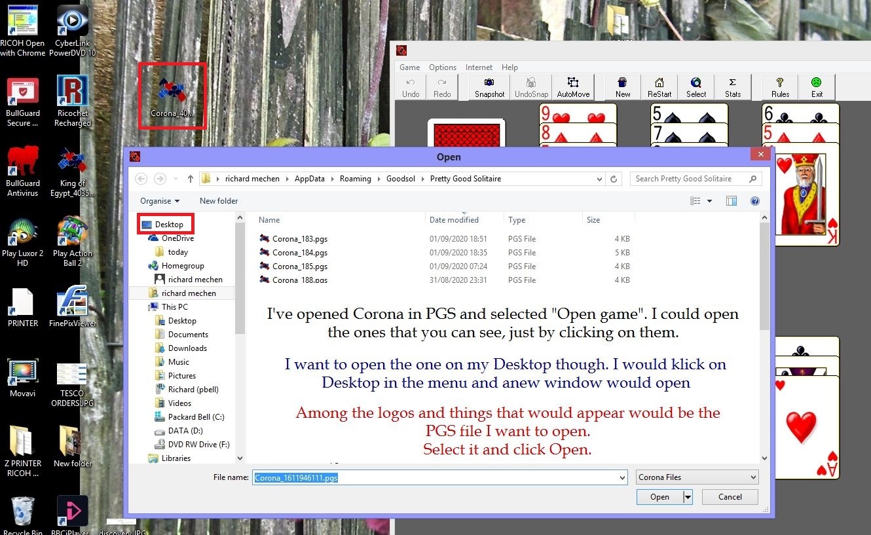Click the green Exit toolbar button
The height and width of the screenshot is (535, 871).
click(x=817, y=87)
